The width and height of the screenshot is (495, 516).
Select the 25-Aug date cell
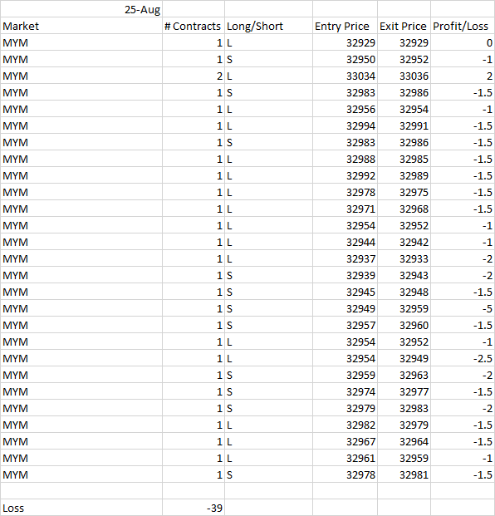[81, 9]
